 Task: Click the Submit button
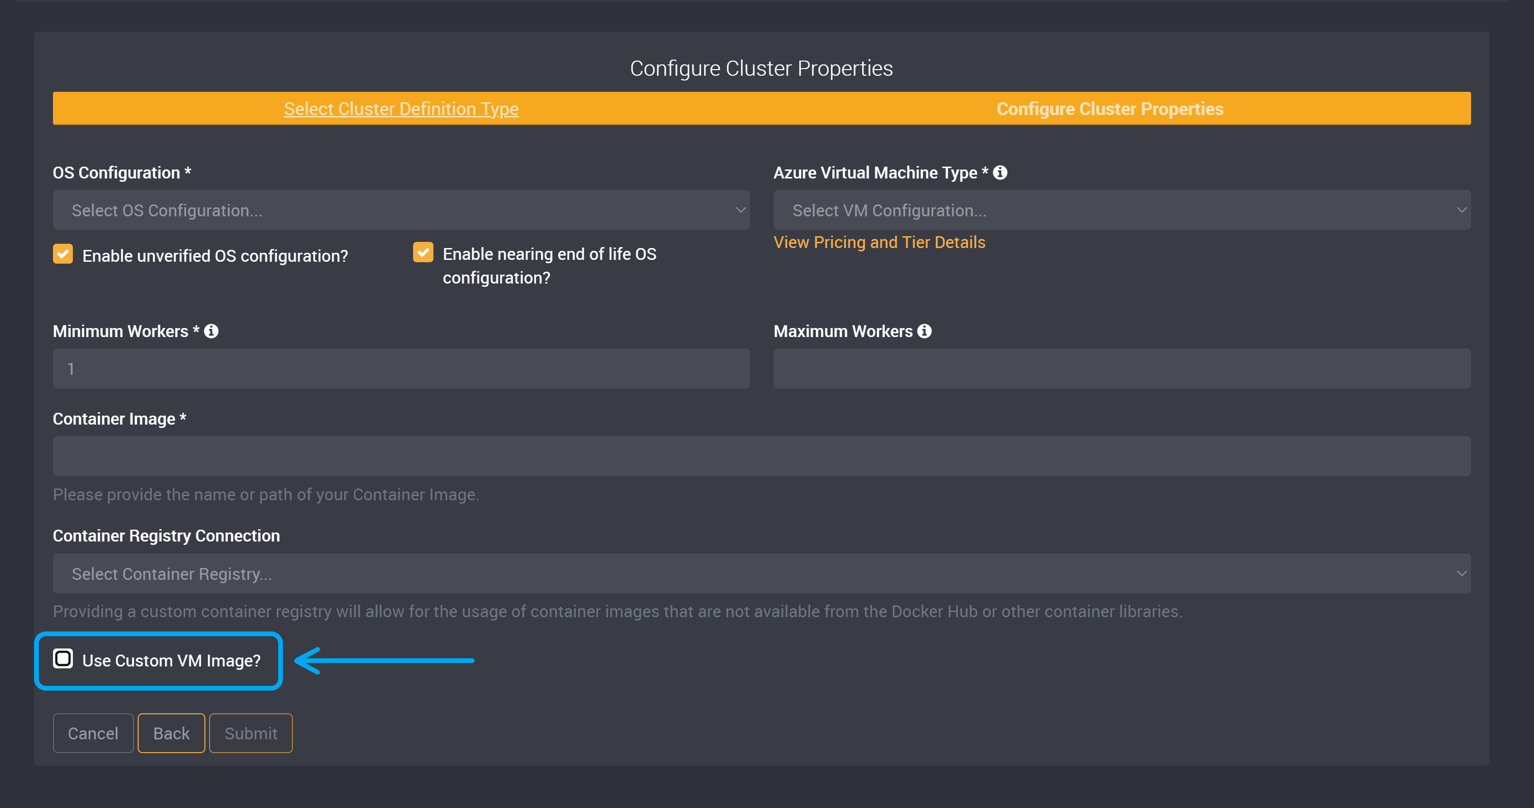pos(251,733)
